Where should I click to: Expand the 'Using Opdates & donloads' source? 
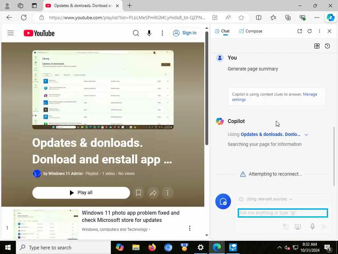306,135
